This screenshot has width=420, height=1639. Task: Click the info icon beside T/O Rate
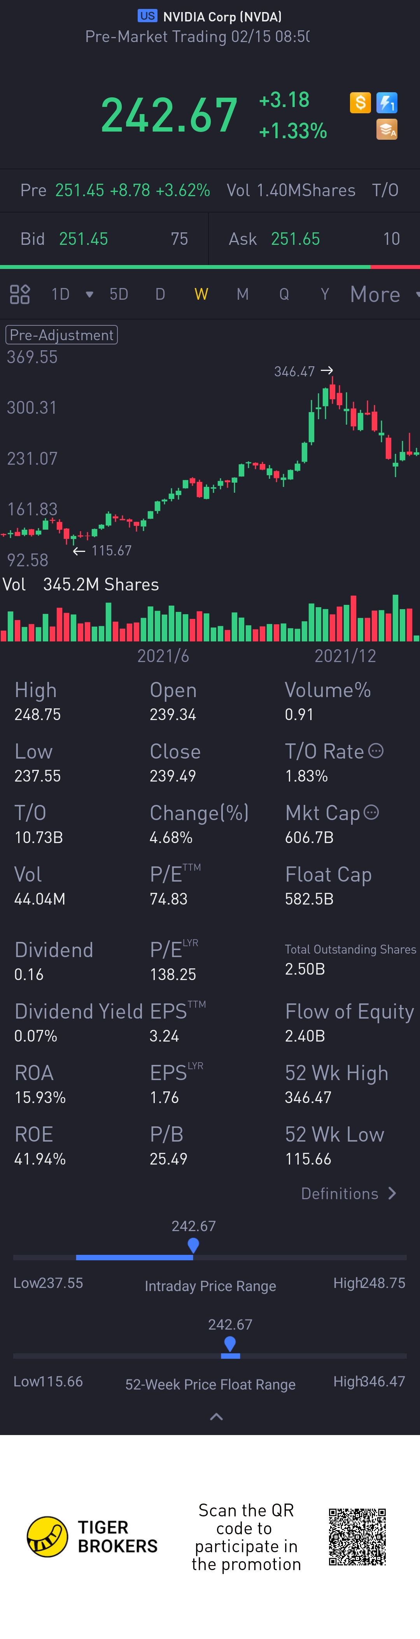click(376, 751)
